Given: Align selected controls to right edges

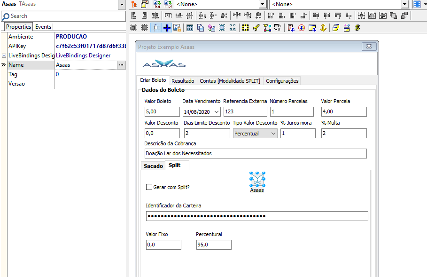Looking at the screenshot, I should (145, 16).
